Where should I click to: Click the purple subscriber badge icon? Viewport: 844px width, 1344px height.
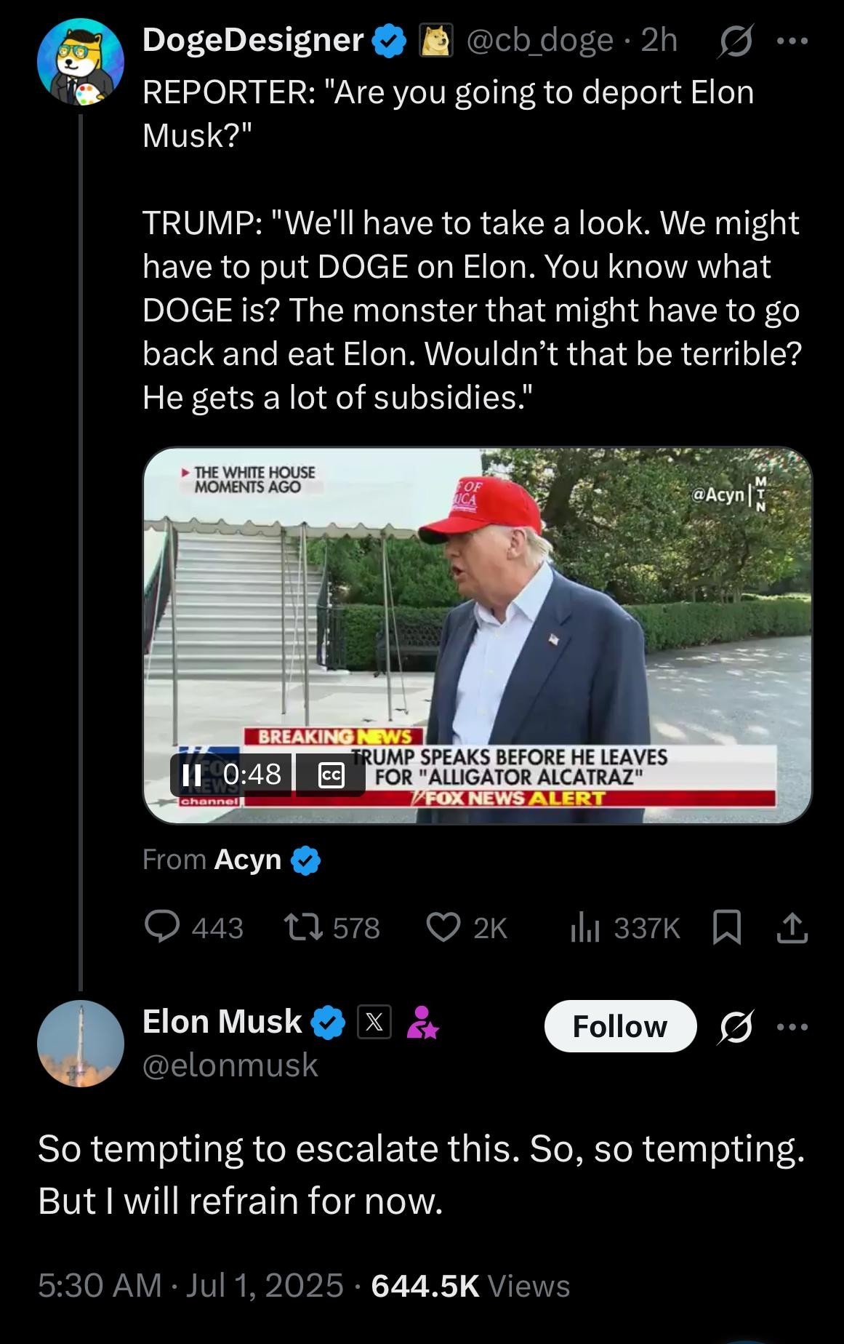pos(422,1022)
